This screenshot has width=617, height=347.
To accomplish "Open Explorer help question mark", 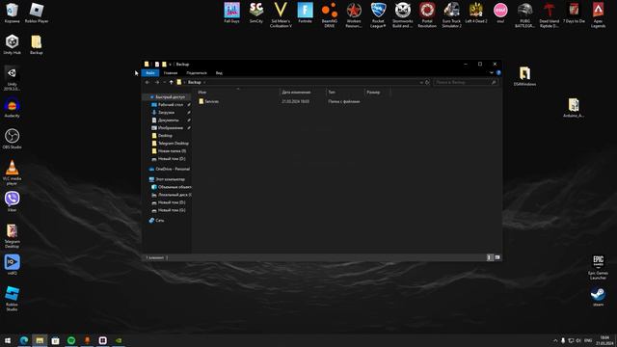I will (x=498, y=73).
